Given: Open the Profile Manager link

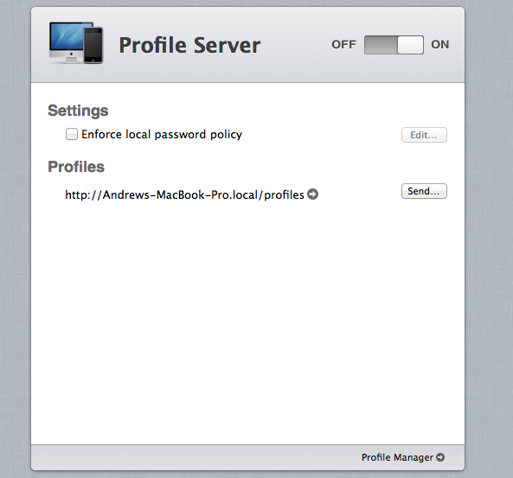Looking at the screenshot, I should point(397,457).
